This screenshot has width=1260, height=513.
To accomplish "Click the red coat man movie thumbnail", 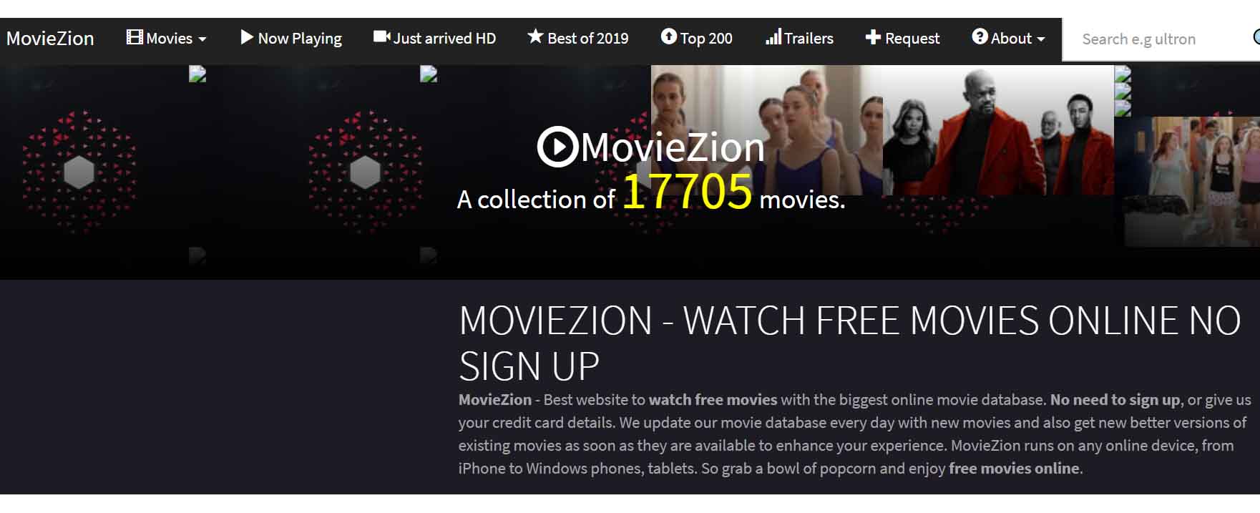I will 998,130.
